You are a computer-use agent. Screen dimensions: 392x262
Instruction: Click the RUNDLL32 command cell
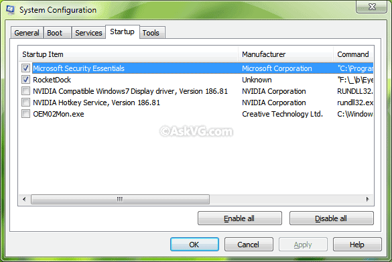(355, 91)
